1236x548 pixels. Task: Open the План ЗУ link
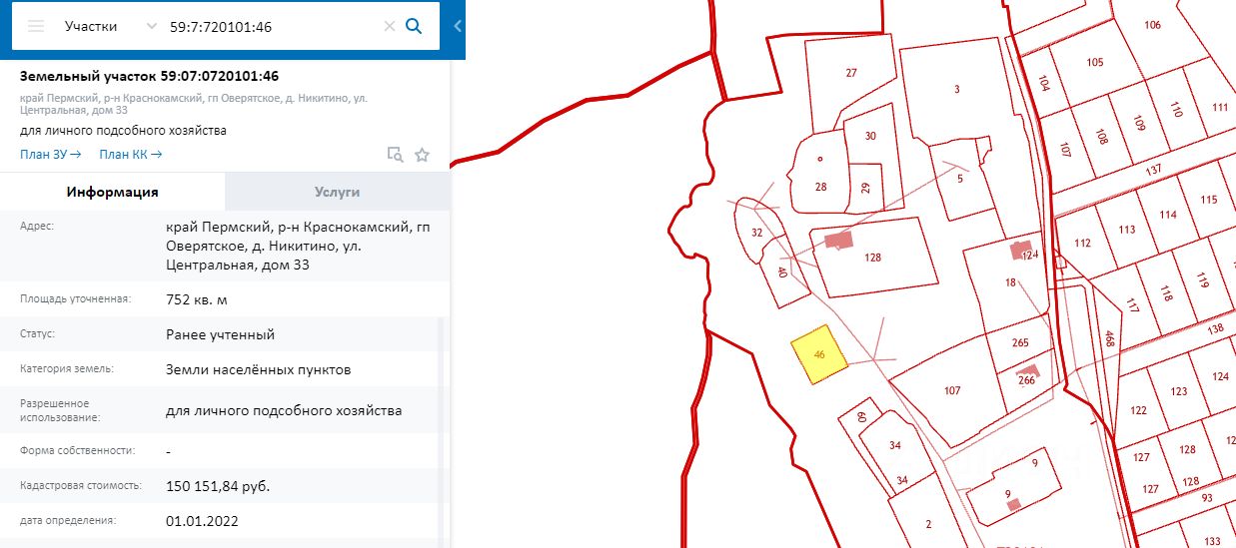click(x=50, y=155)
